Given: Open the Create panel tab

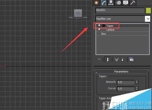Looking at the screenshot, I should 96,3.
